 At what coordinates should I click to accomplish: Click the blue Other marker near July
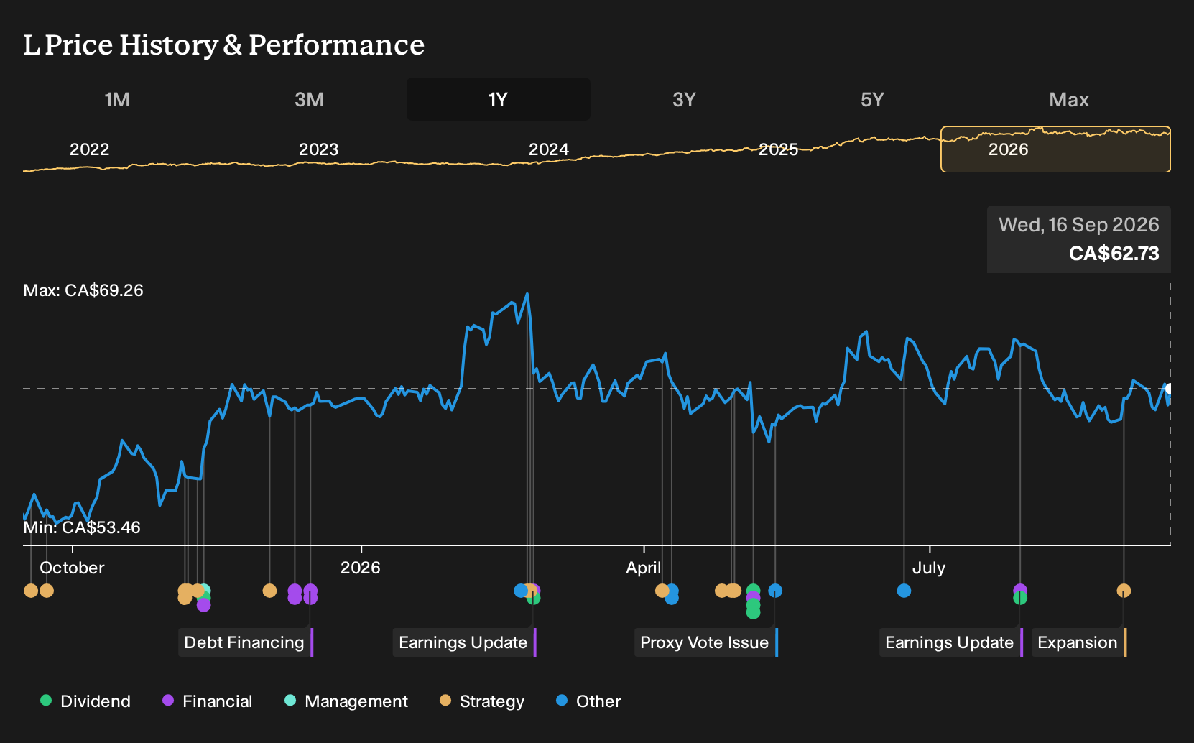coord(904,591)
